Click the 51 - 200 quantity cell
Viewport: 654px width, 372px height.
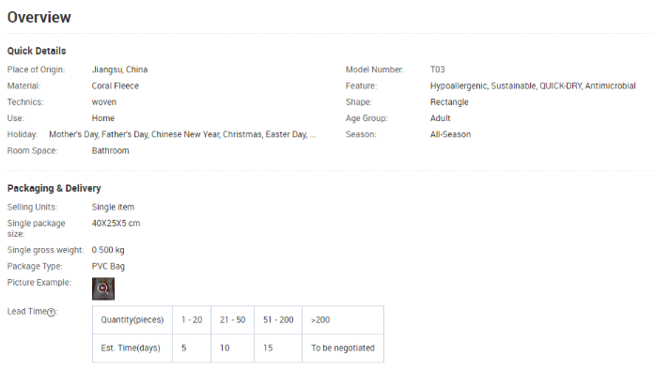coord(278,320)
